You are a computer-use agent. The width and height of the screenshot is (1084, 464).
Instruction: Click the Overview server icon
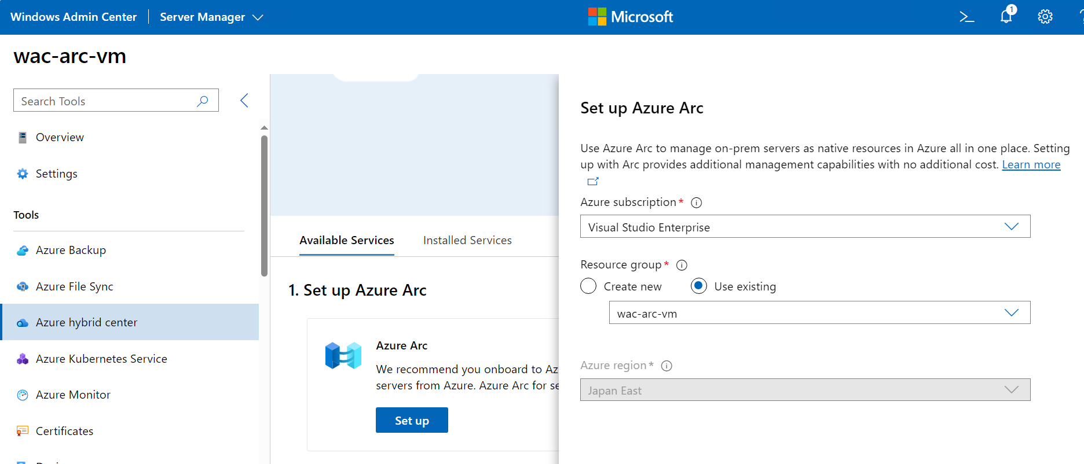(x=23, y=137)
